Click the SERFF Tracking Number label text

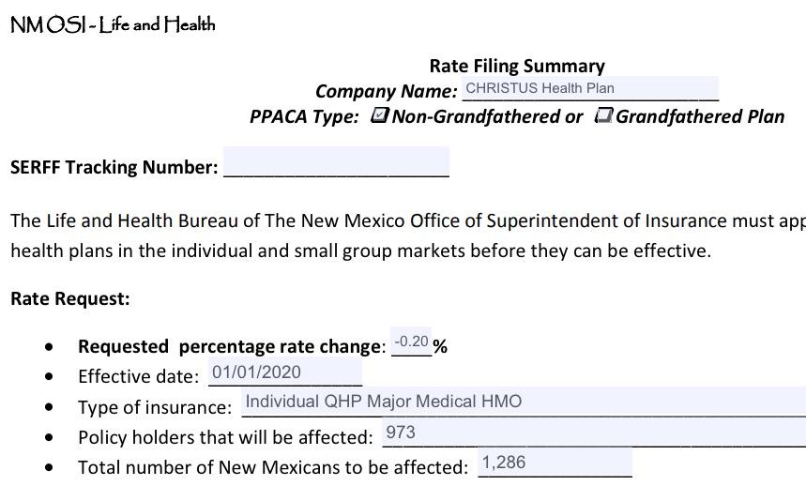click(x=114, y=167)
